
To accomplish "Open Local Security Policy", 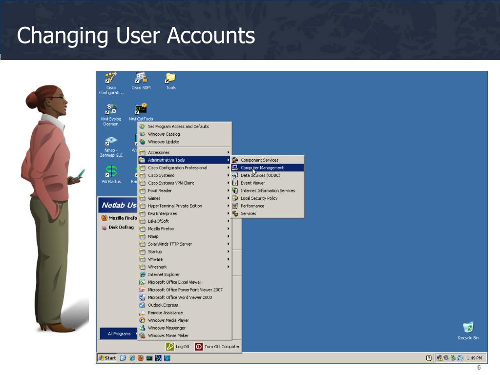I will tap(268, 198).
